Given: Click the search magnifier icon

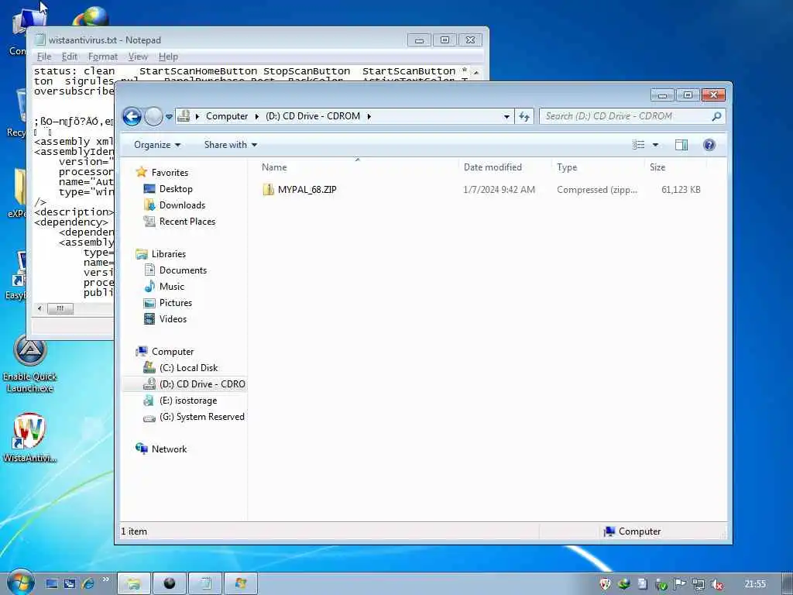Looking at the screenshot, I should point(716,116).
